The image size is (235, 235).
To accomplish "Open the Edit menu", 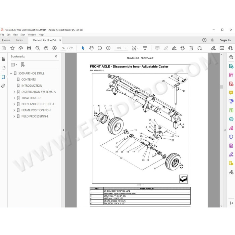I will click(x=8, y=35).
